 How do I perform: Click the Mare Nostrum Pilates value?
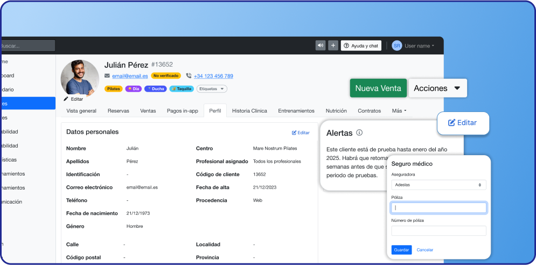pyautogui.click(x=275, y=149)
